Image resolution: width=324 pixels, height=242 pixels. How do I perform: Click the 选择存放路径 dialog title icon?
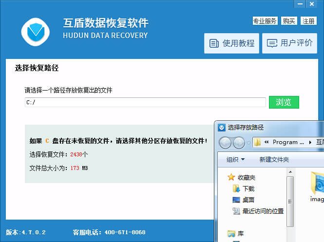click(x=222, y=128)
